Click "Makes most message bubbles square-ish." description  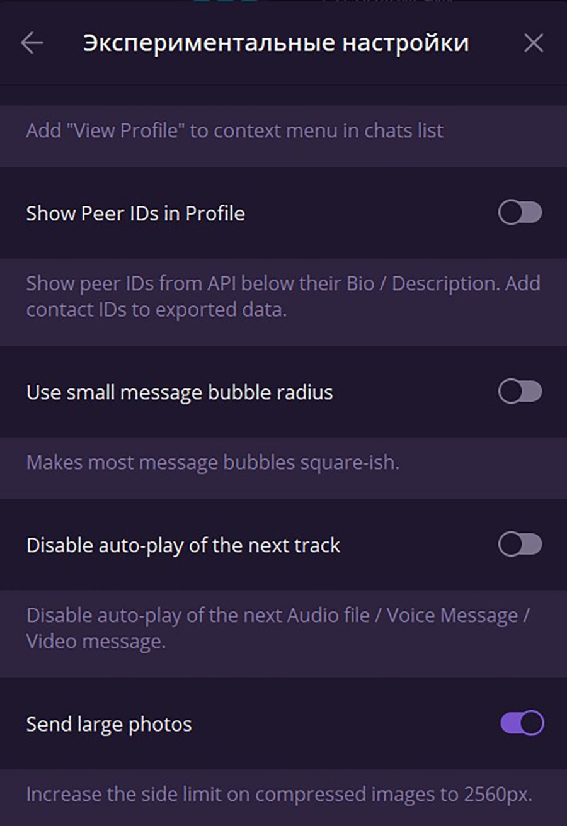pyautogui.click(x=213, y=463)
